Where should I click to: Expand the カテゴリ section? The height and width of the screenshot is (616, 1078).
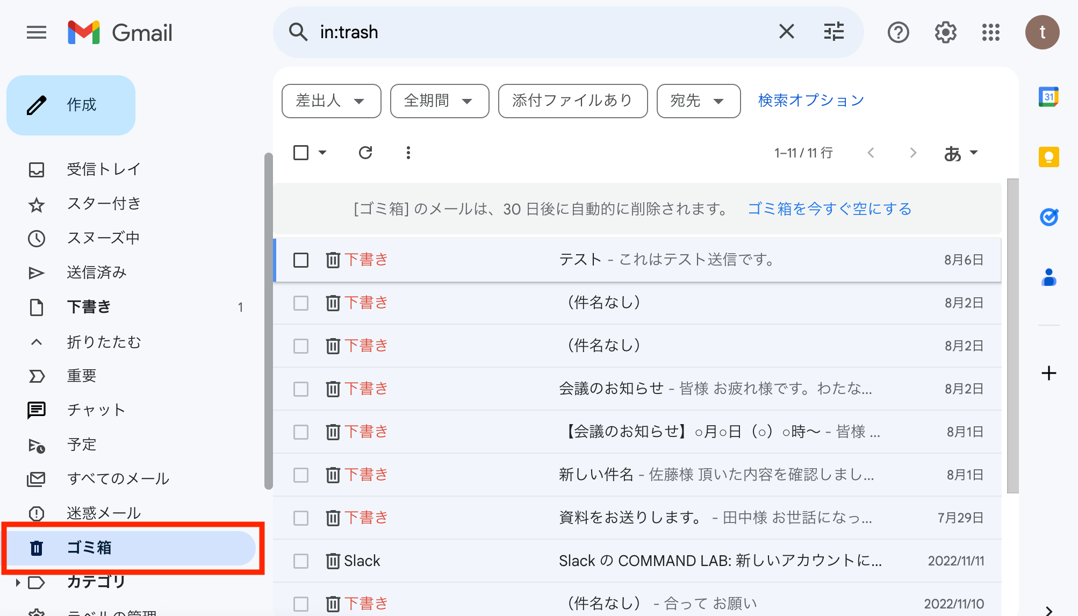[18, 582]
